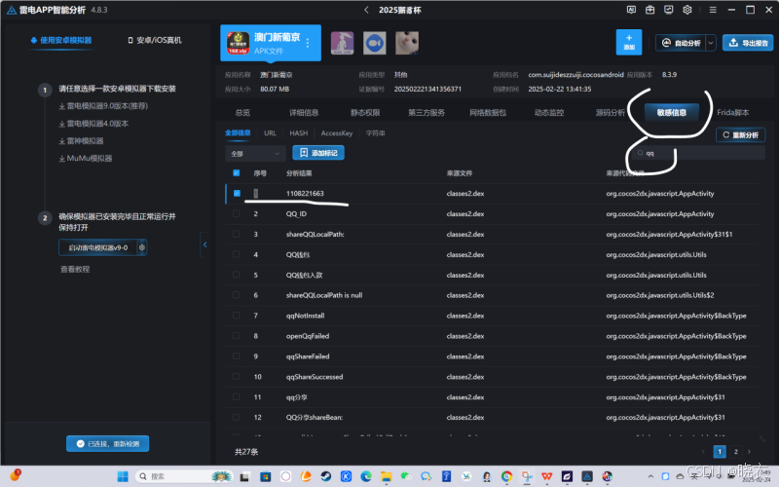Screen dimensions: 780x487
Task: Click the 1108221663 analysis result cell
Action: pos(305,194)
